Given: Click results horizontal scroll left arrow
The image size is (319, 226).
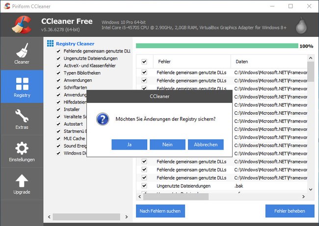Looking at the screenshot, I should tap(139, 197).
